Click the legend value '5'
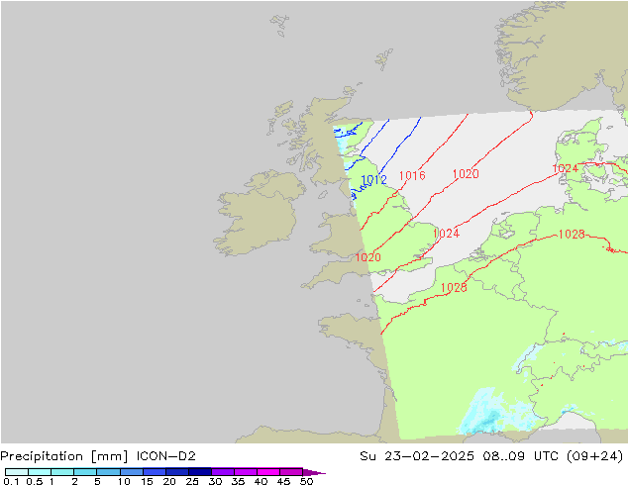The width and height of the screenshot is (628, 485). [x=97, y=481]
